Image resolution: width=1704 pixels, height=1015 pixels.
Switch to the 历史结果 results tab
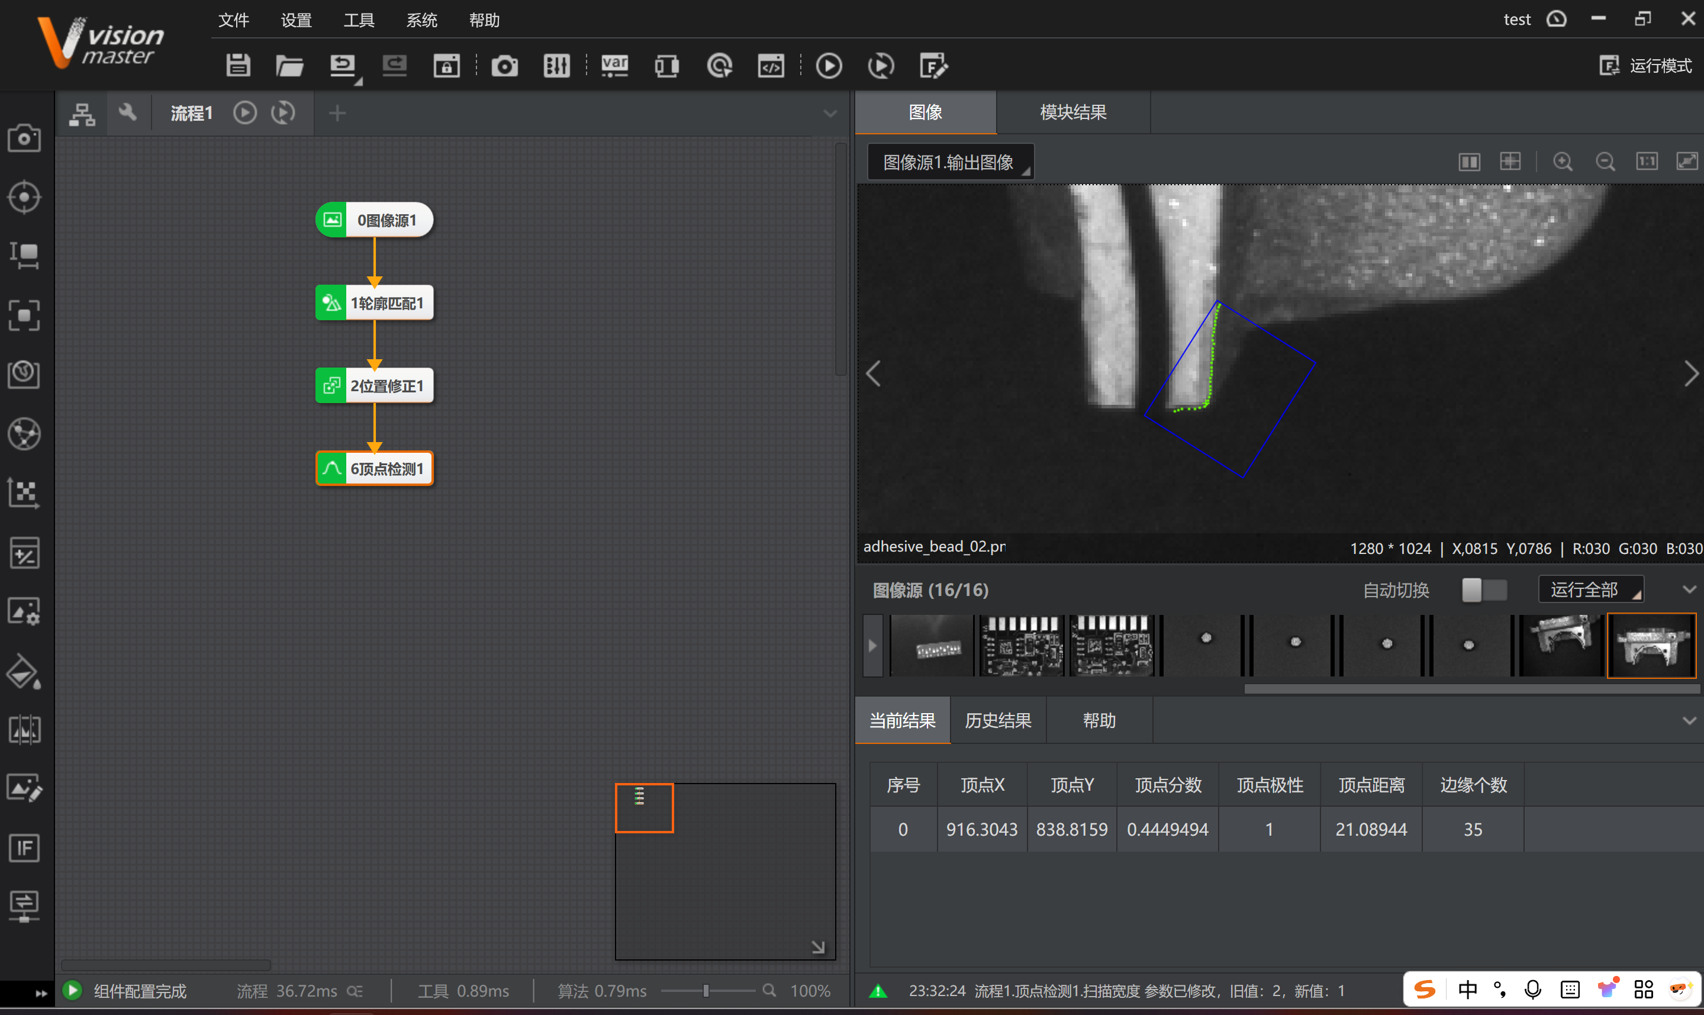[x=998, y=721]
